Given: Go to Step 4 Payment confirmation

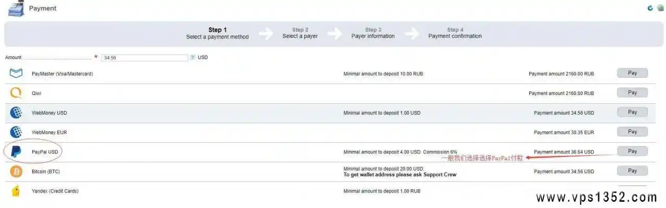Looking at the screenshot, I should 455,33.
